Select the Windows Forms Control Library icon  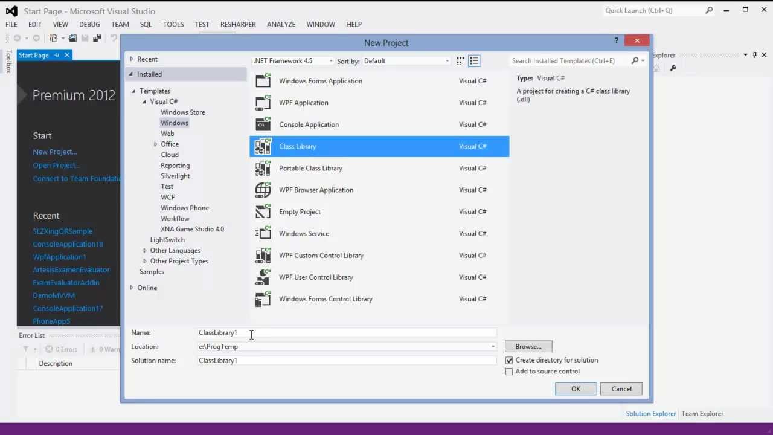pyautogui.click(x=263, y=298)
